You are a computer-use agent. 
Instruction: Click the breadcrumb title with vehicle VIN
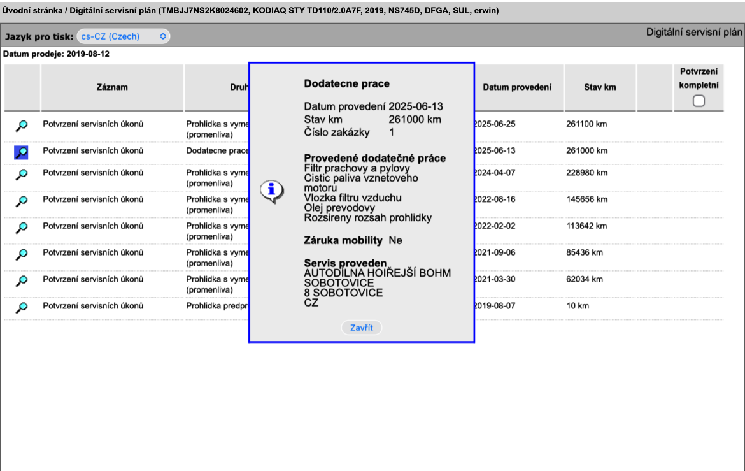point(250,10)
